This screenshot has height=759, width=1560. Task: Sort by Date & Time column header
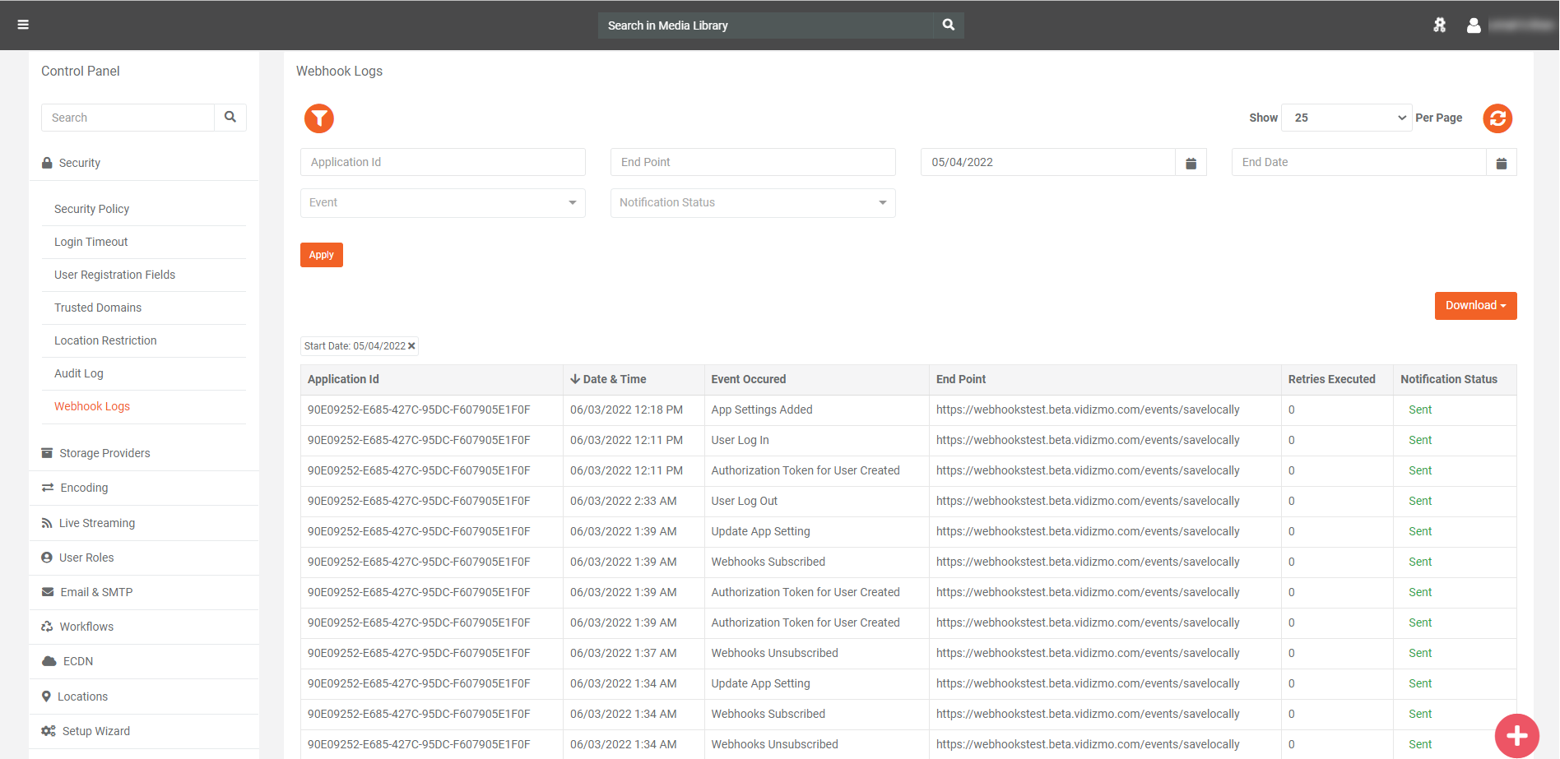[x=614, y=379]
